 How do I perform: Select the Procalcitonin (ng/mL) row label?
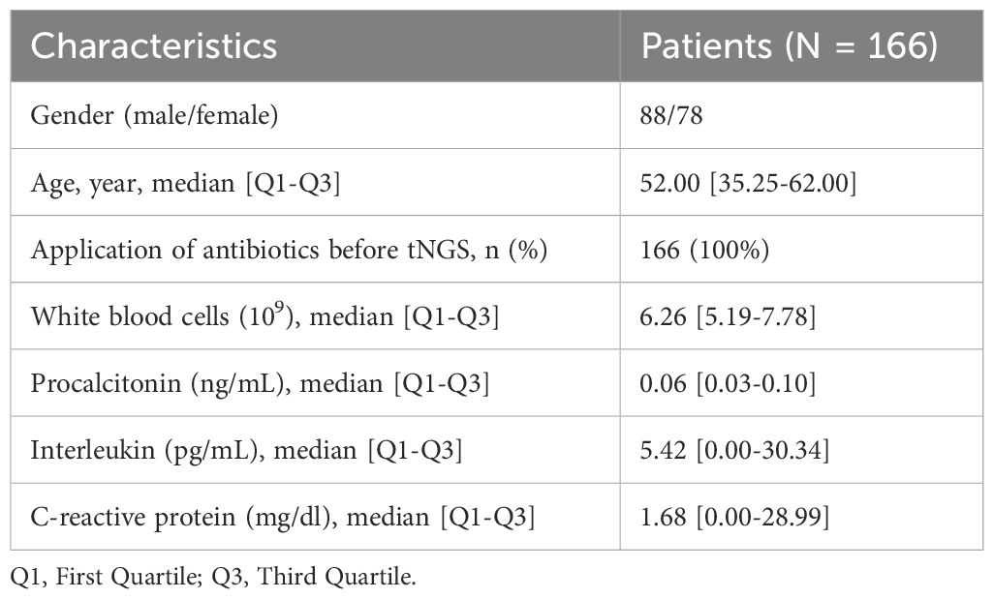[260, 383]
